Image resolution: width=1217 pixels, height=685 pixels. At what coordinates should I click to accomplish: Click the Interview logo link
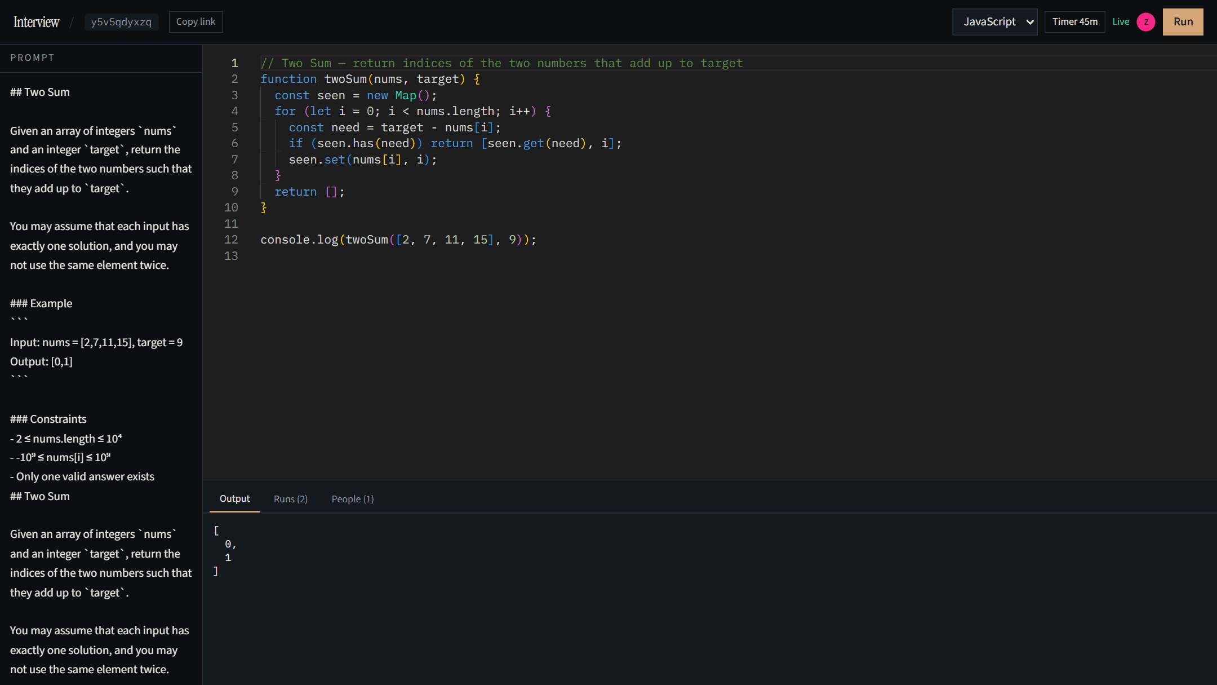[x=36, y=22]
